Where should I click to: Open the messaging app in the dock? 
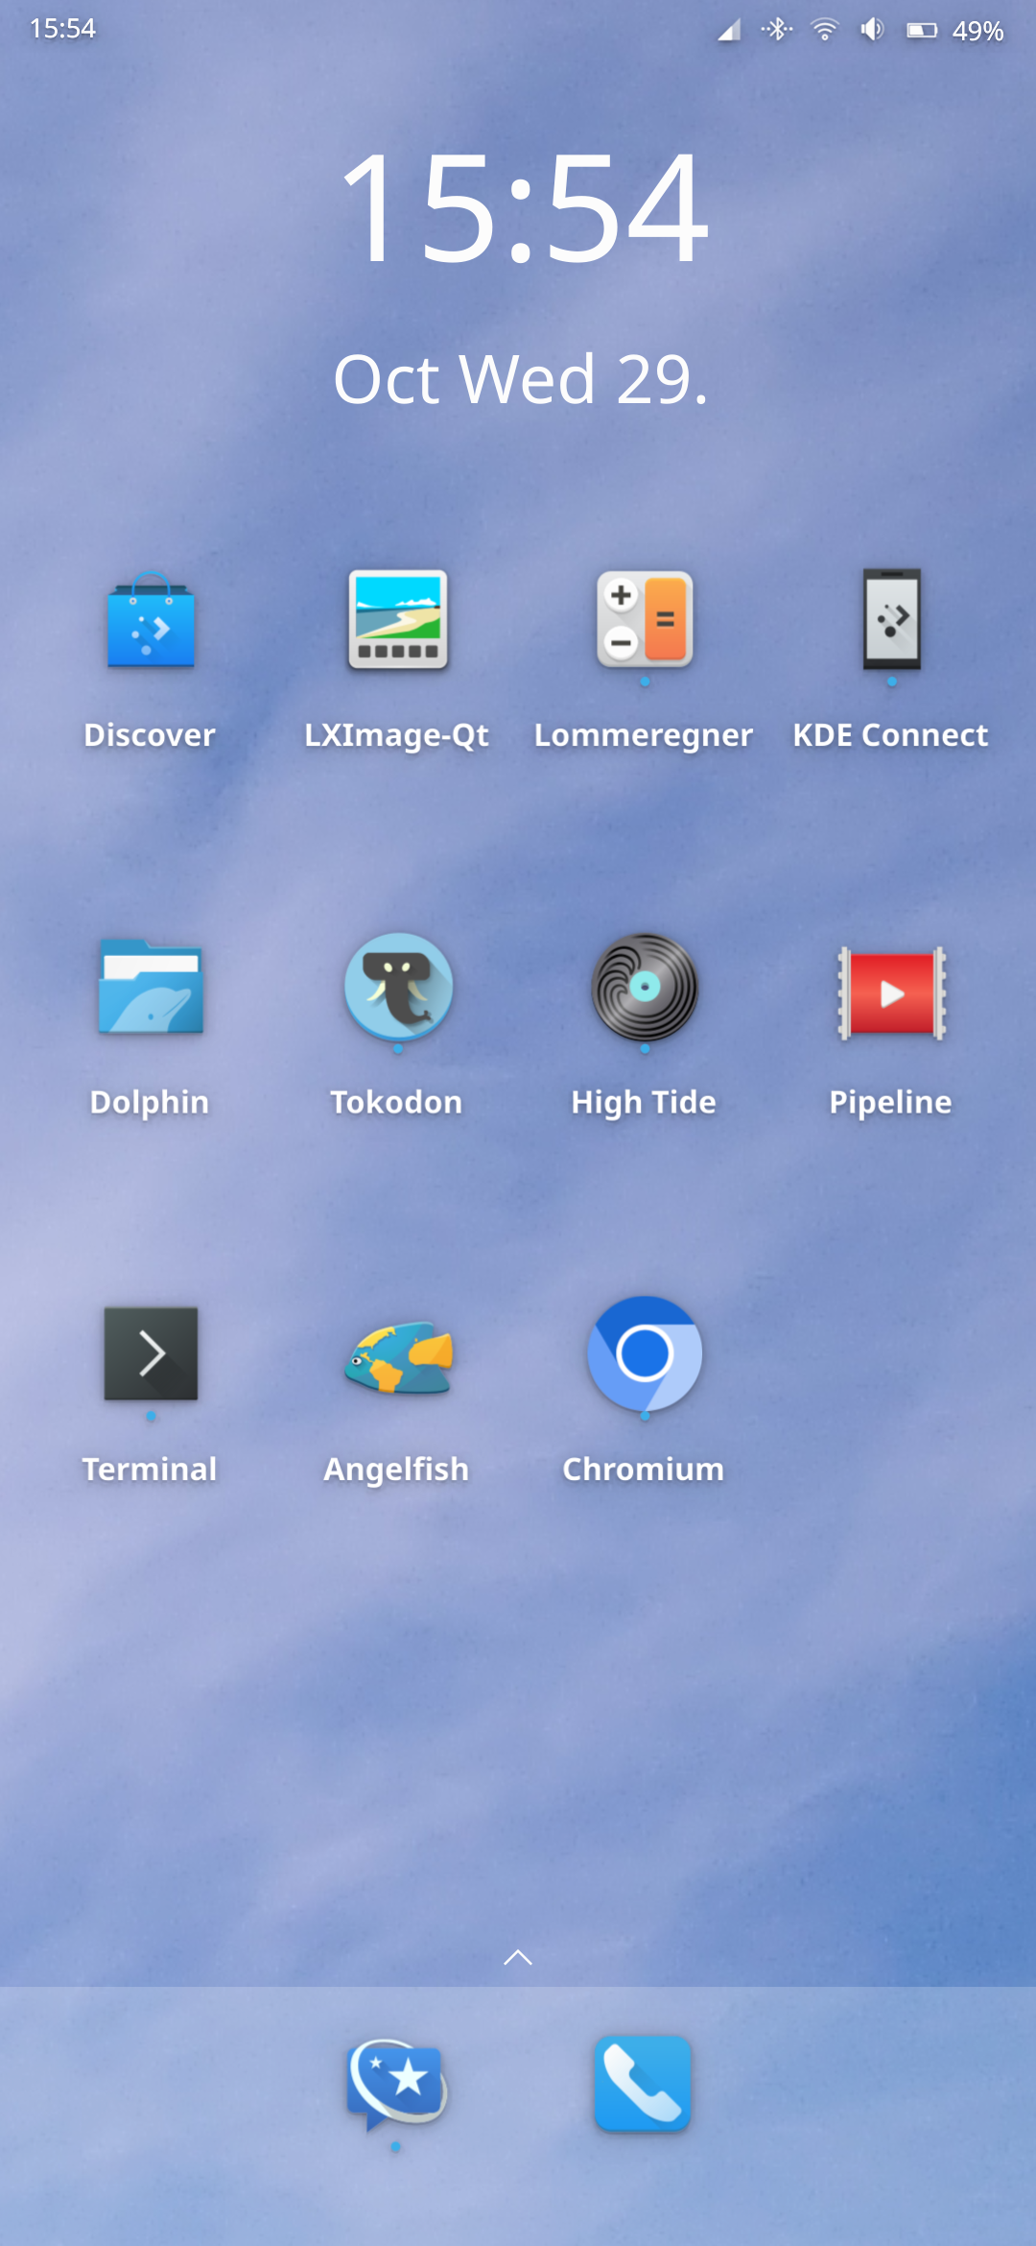tap(396, 2084)
